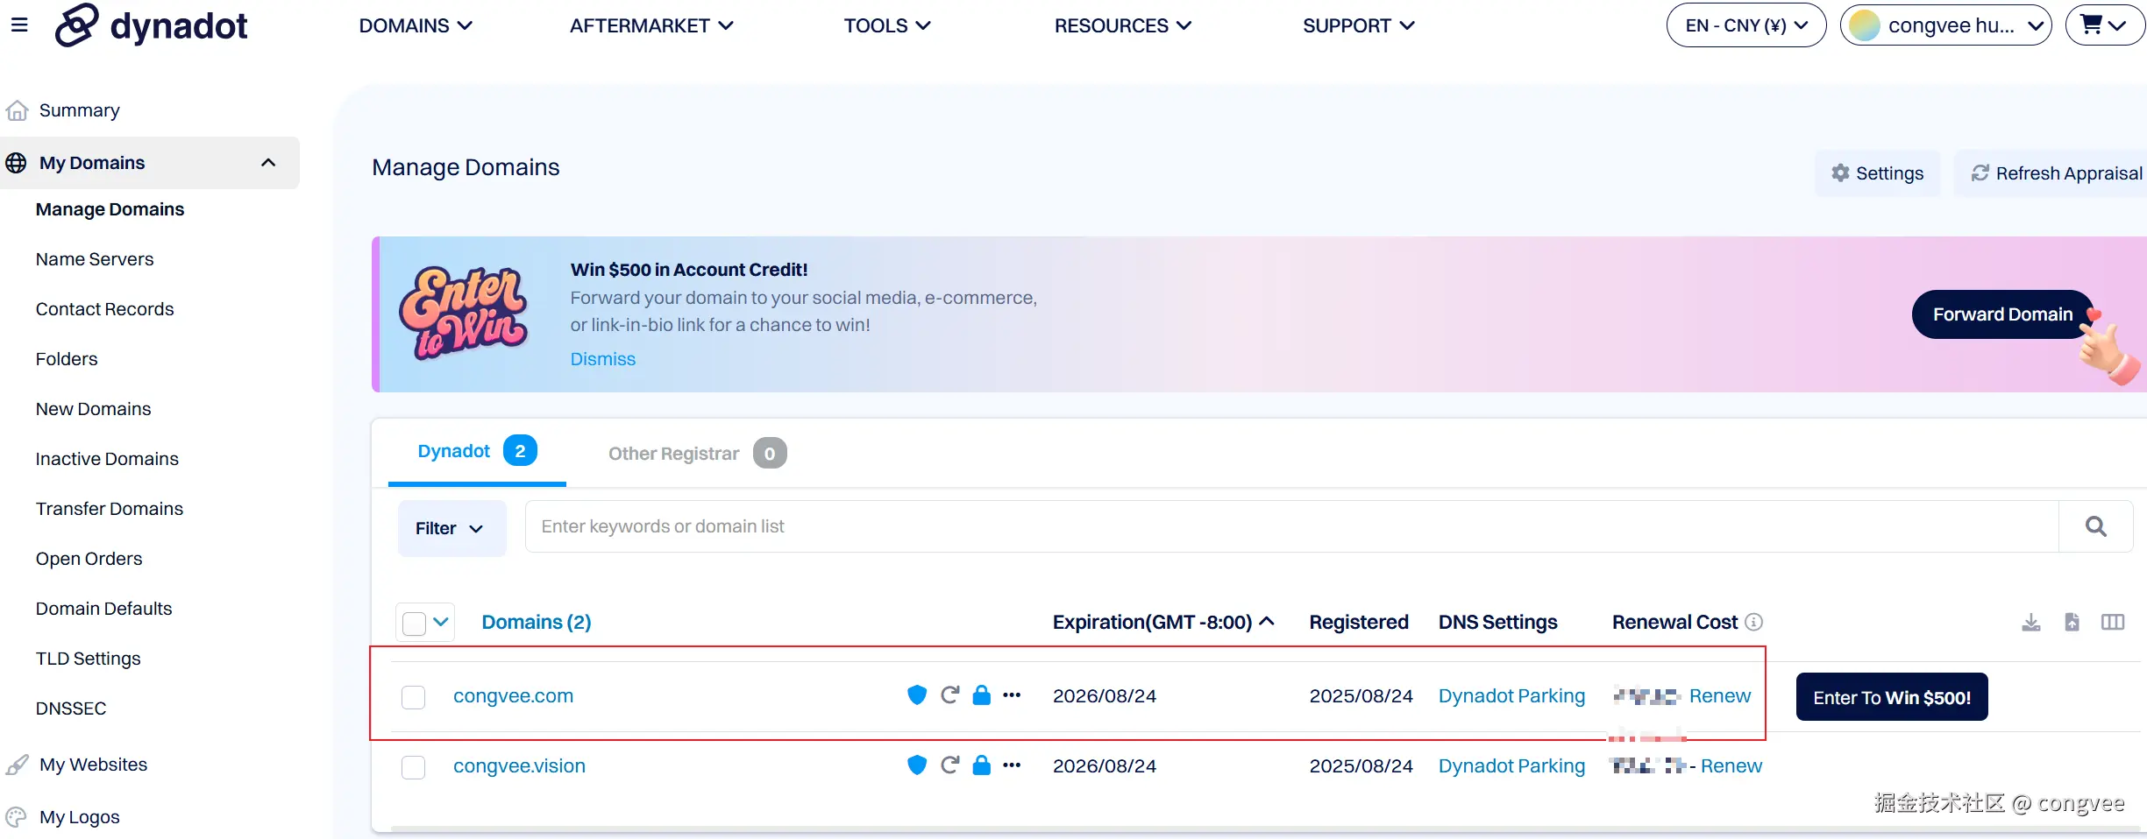Click lock icon for congvee.vision
The width and height of the screenshot is (2147, 839).
[982, 765]
